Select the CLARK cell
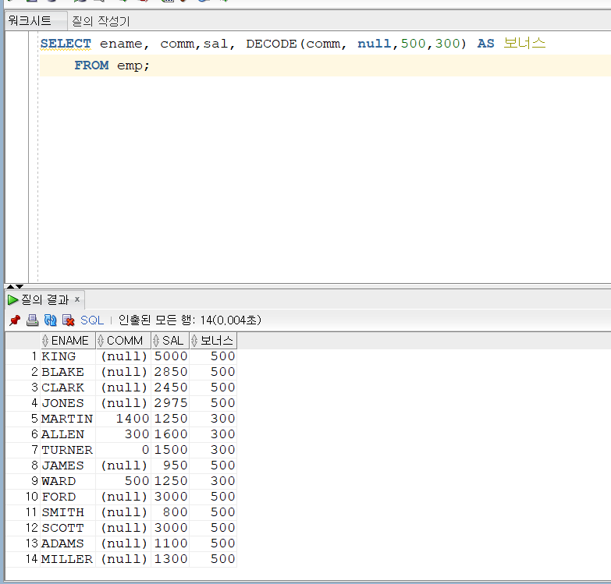The image size is (611, 584). point(68,388)
